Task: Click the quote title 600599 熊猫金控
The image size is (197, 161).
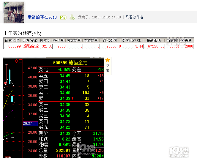Action: pyautogui.click(x=70, y=63)
